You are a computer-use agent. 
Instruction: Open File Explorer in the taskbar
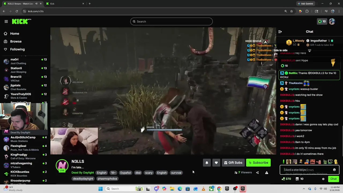point(172,189)
